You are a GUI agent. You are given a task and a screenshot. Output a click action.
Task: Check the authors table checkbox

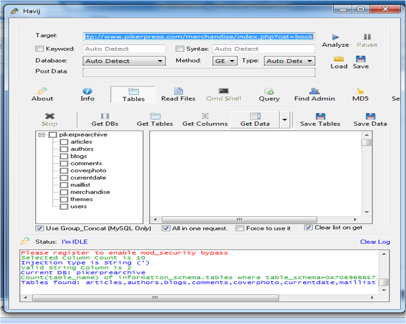pos(64,149)
